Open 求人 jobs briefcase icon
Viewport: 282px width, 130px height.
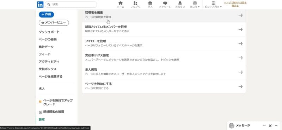pos(150,5)
